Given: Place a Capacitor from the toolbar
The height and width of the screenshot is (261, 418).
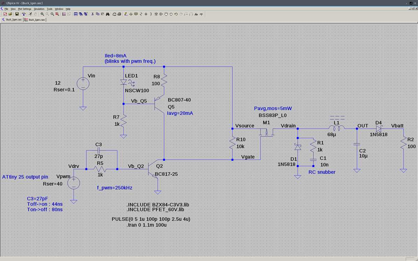Looking at the screenshot, I should click(x=146, y=14).
